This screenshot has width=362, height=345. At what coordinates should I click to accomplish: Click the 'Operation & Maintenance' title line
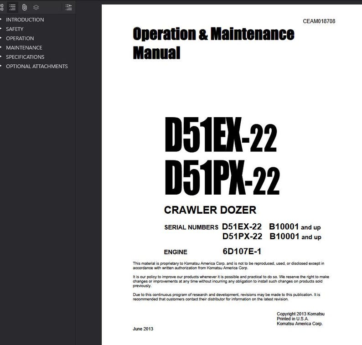tap(213, 34)
